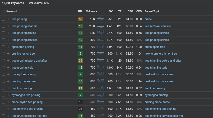Click the plus icon for 'fruit tree pruning'
213x118 pixels.
coord(8,88)
